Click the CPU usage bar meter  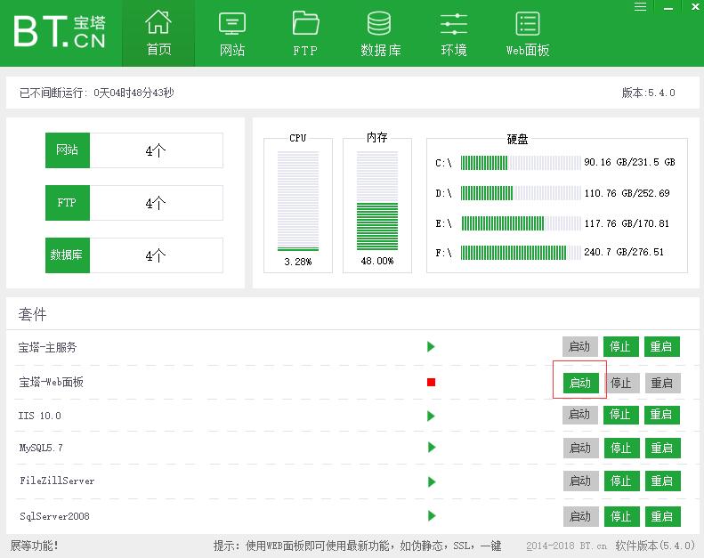298,200
